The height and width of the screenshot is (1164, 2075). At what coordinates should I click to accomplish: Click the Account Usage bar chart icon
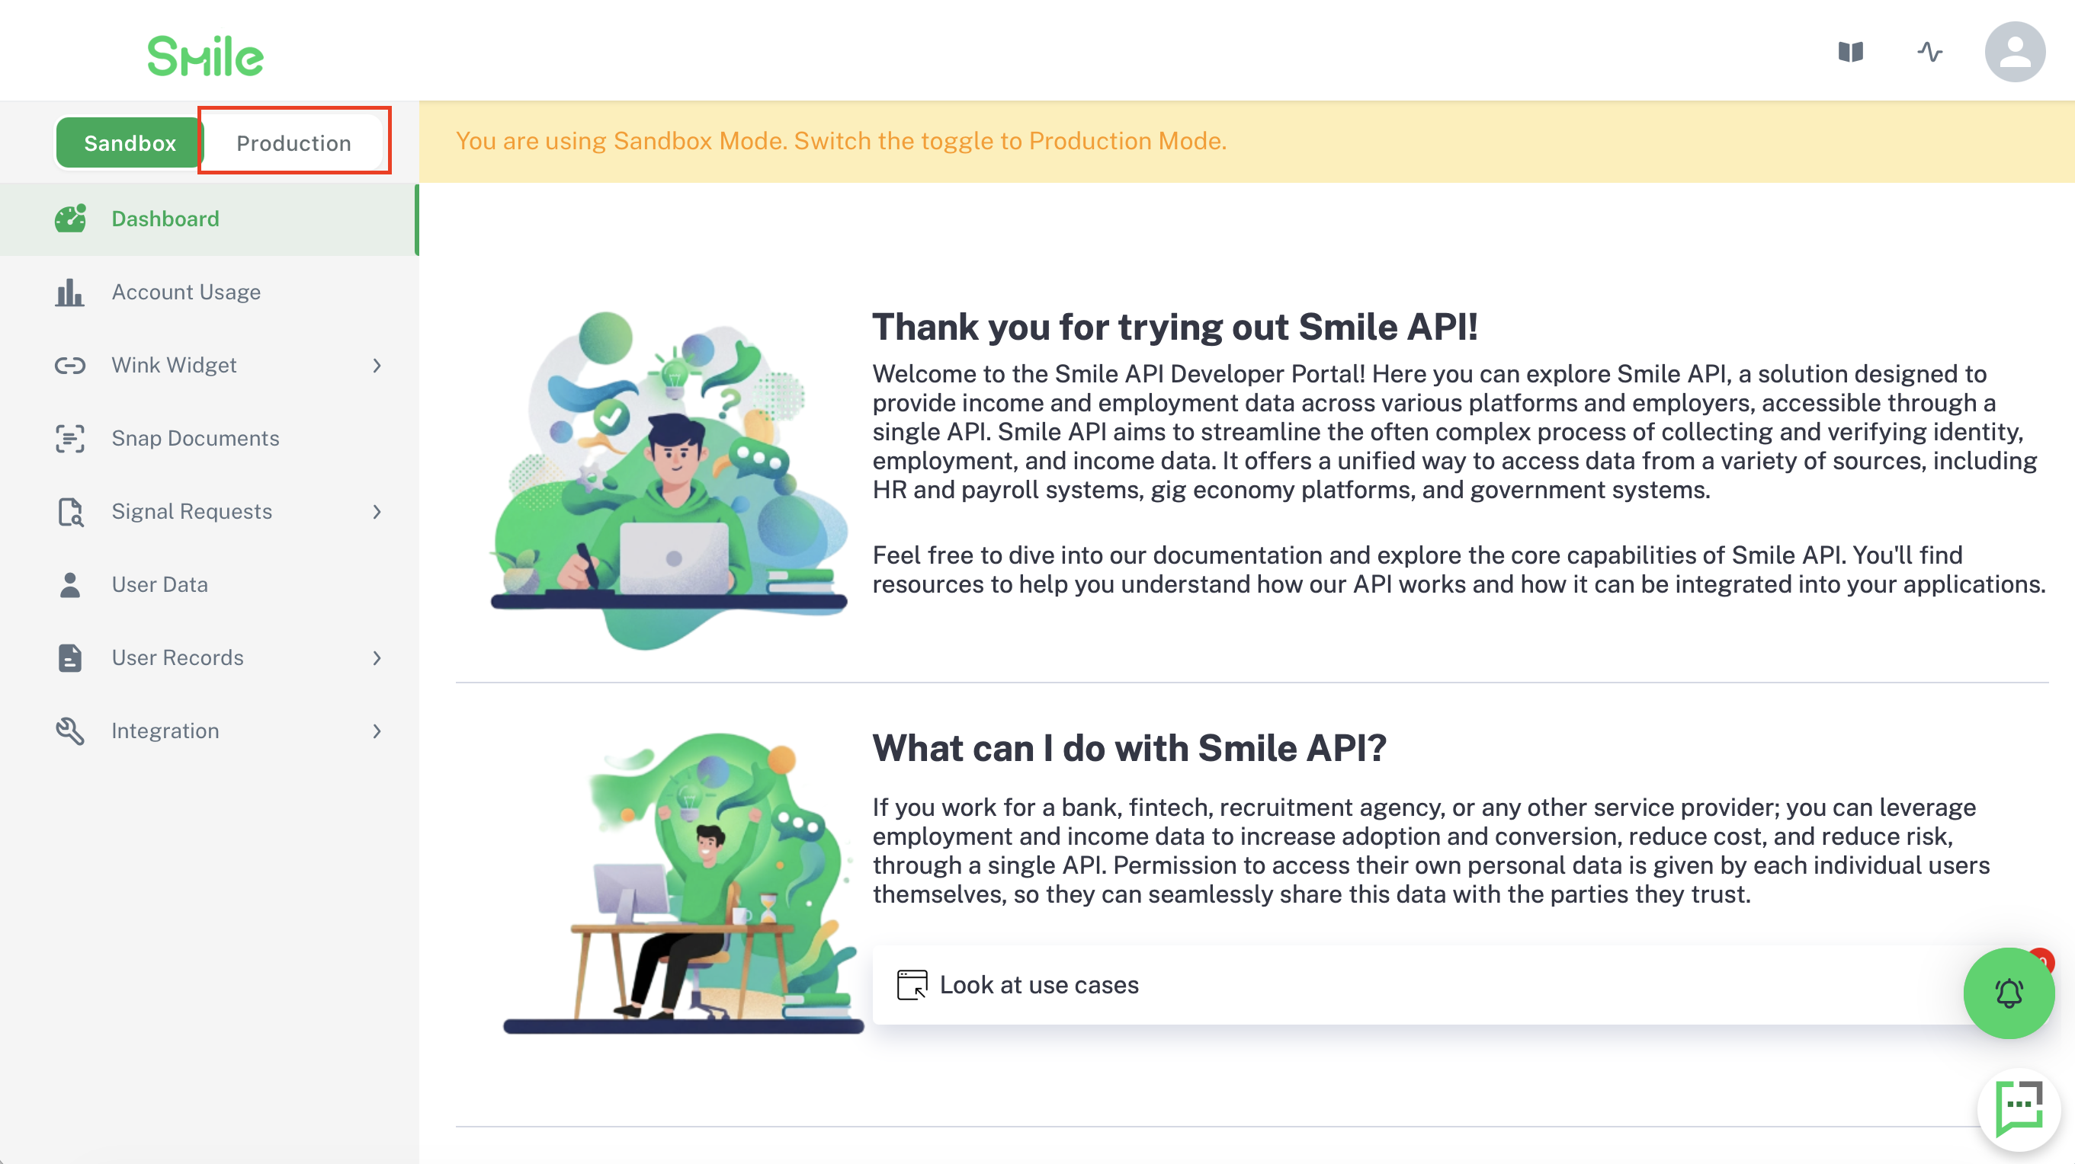70,293
